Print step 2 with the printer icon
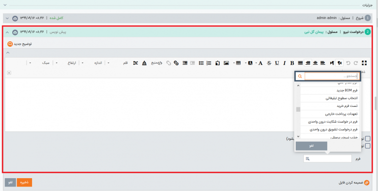378x191 pixels. [x=15, y=32]
